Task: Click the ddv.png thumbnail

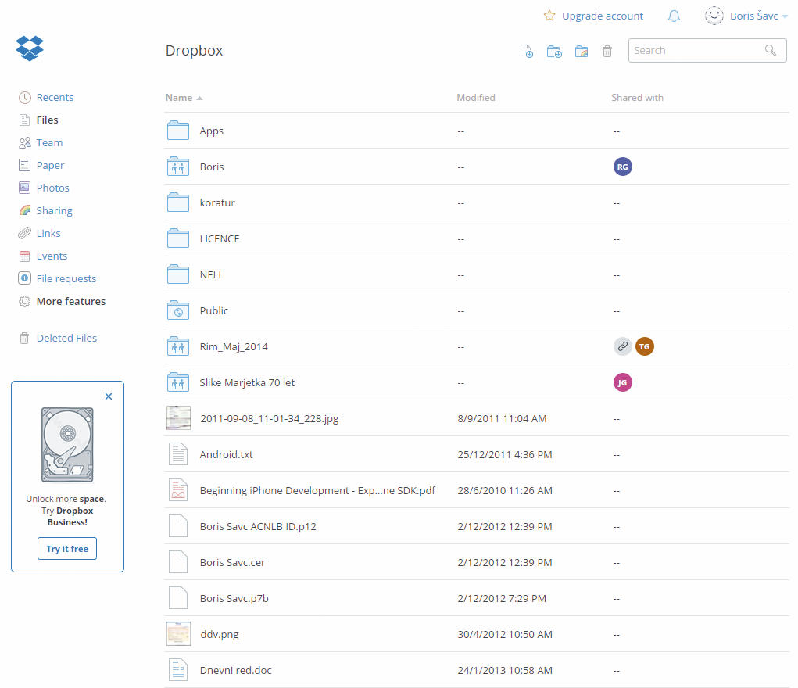Action: click(x=179, y=634)
